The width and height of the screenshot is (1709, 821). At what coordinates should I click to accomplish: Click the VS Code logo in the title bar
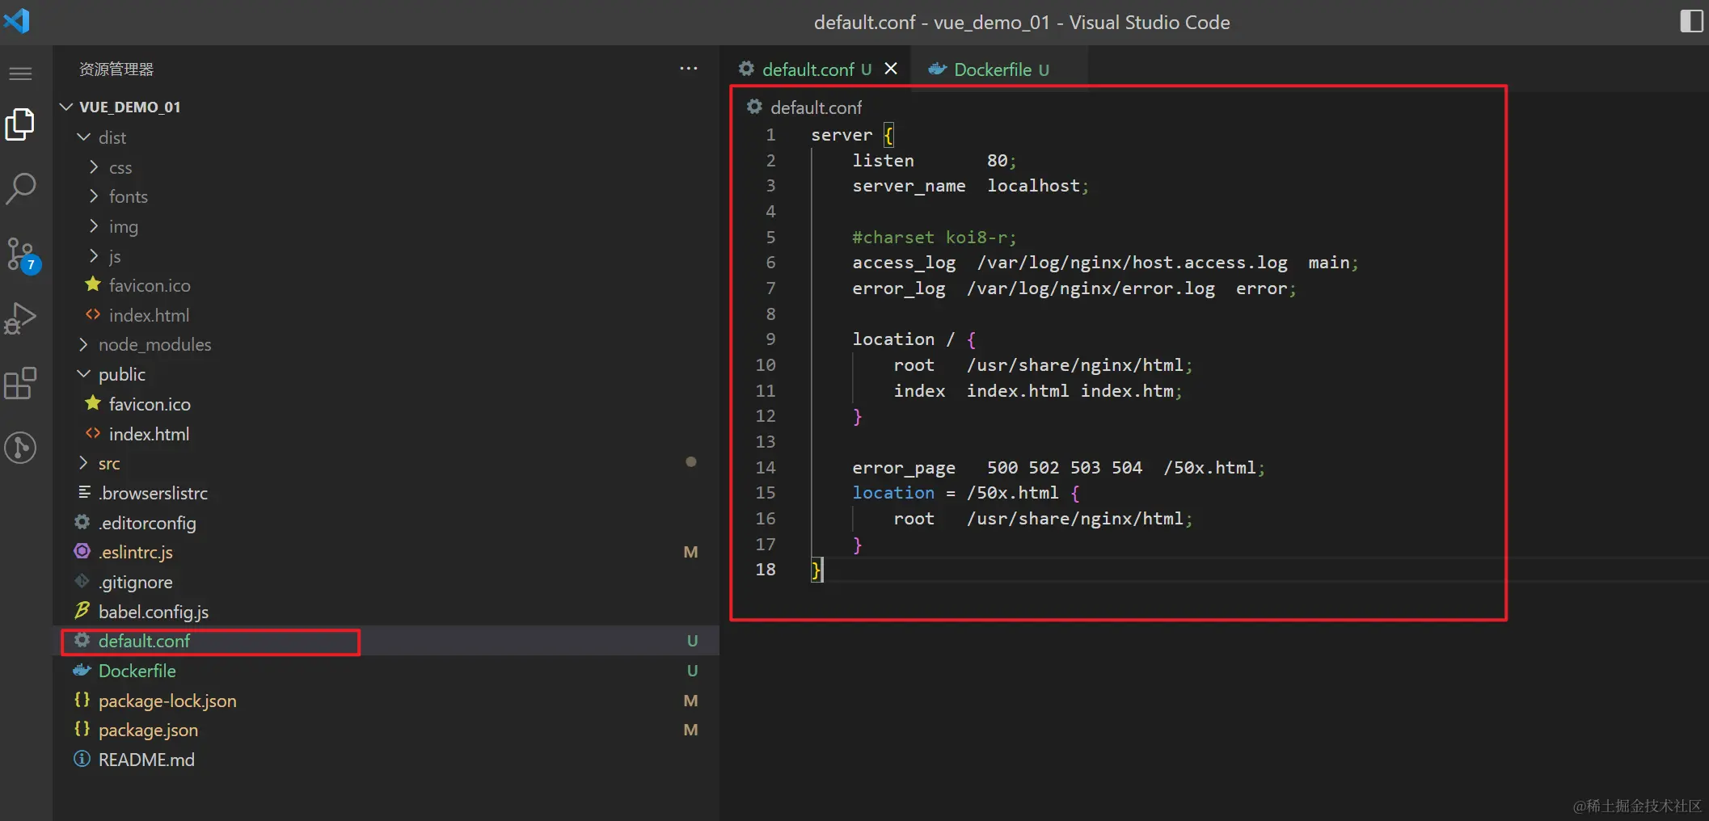[16, 20]
